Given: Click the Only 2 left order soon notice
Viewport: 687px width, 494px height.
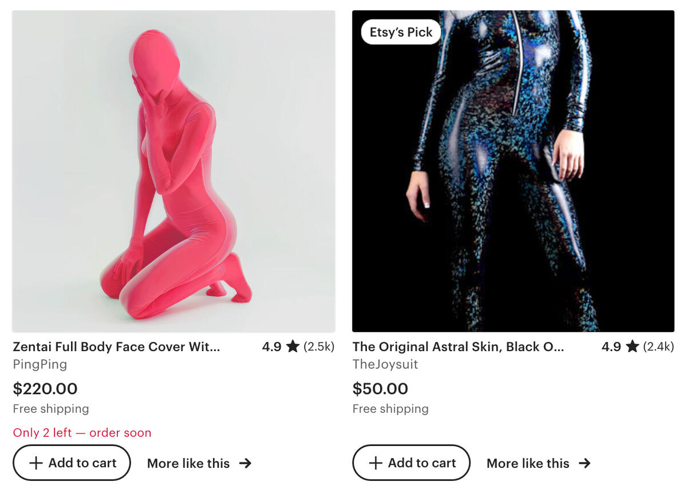Looking at the screenshot, I should coord(82,433).
